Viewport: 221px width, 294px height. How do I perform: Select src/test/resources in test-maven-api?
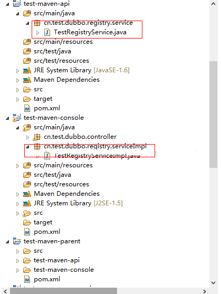(x=61, y=61)
